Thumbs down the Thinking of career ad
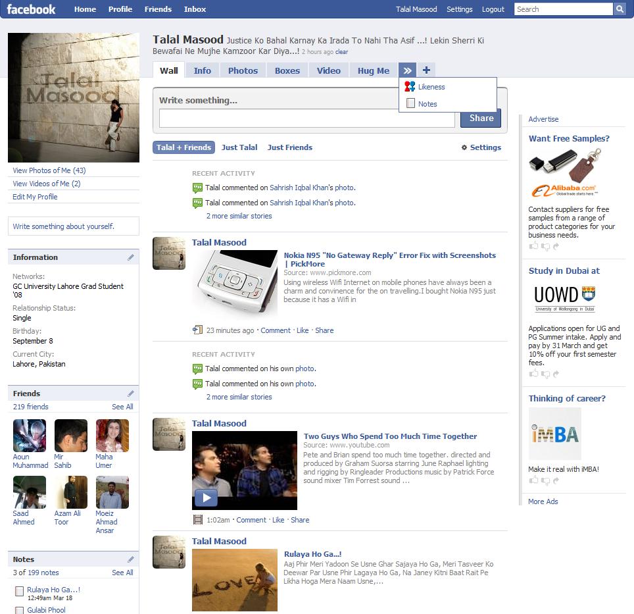 [x=545, y=481]
